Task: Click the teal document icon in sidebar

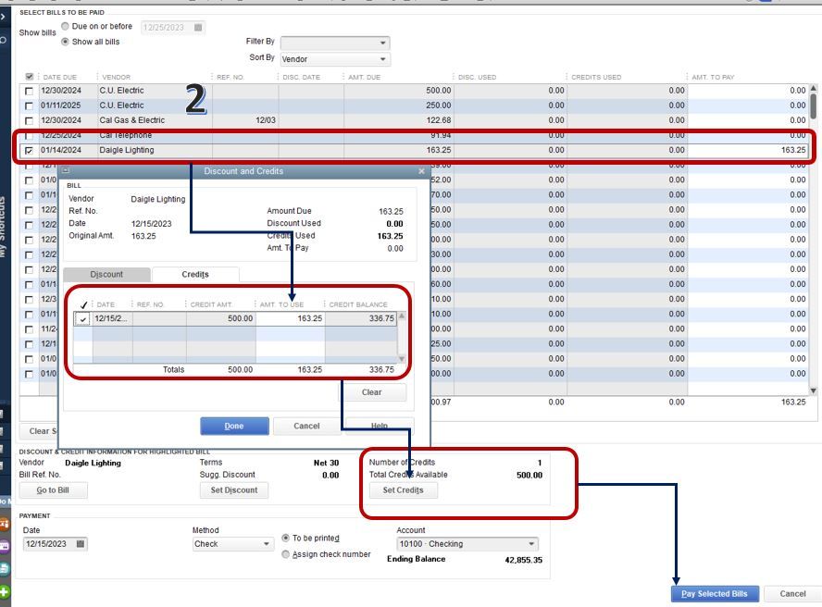Action: pyautogui.click(x=5, y=569)
